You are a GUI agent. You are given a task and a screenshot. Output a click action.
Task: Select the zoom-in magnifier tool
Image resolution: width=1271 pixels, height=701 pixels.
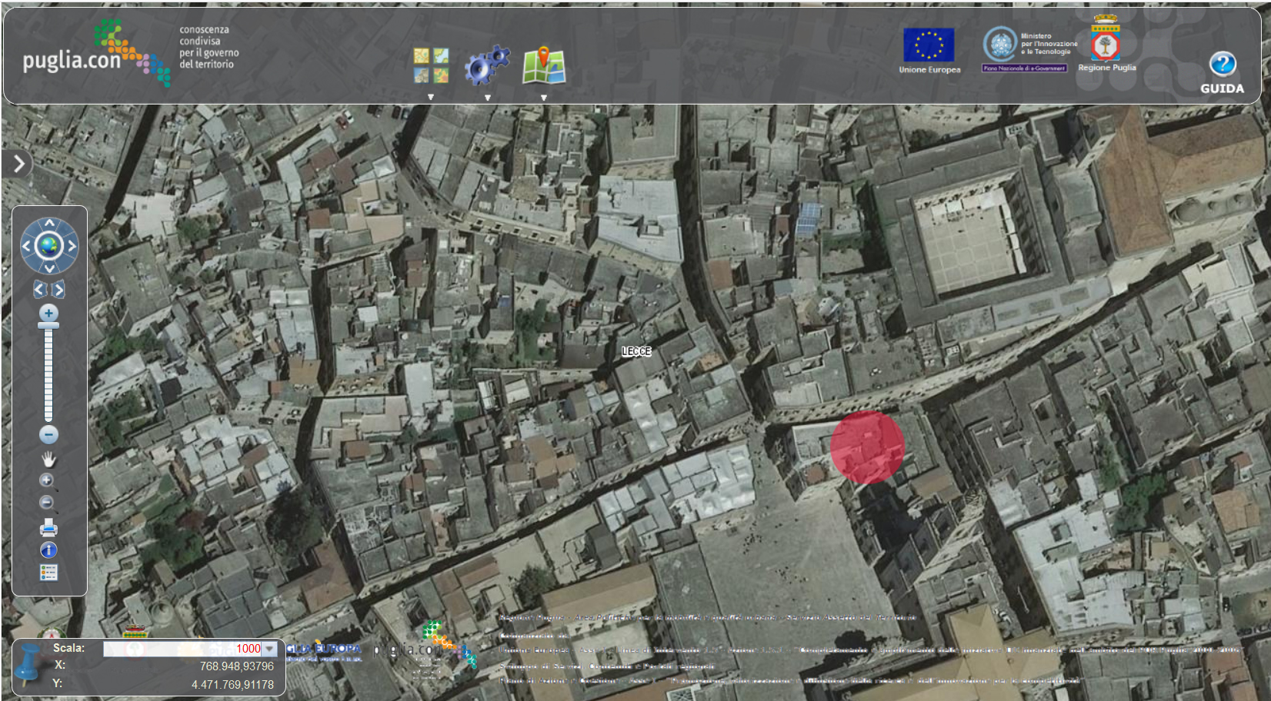47,481
